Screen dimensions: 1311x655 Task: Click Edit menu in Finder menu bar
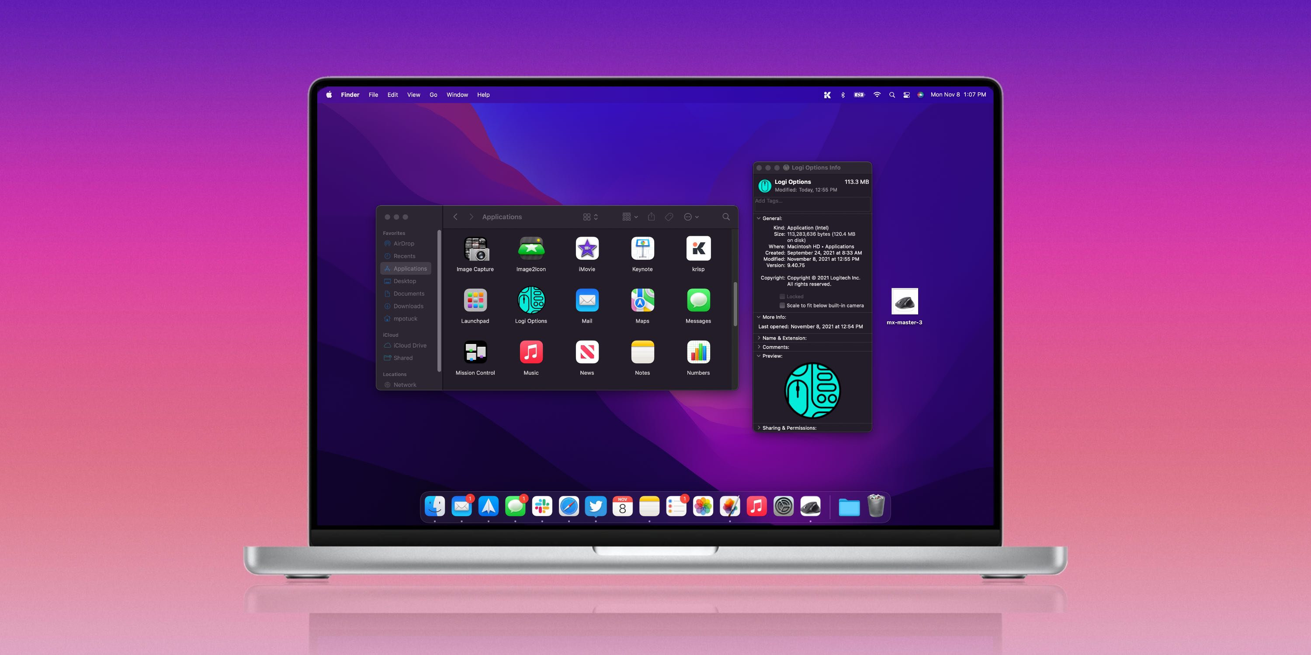pos(393,94)
